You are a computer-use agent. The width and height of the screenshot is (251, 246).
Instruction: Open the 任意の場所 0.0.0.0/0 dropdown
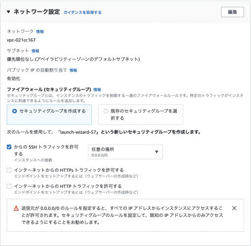pos(125,152)
